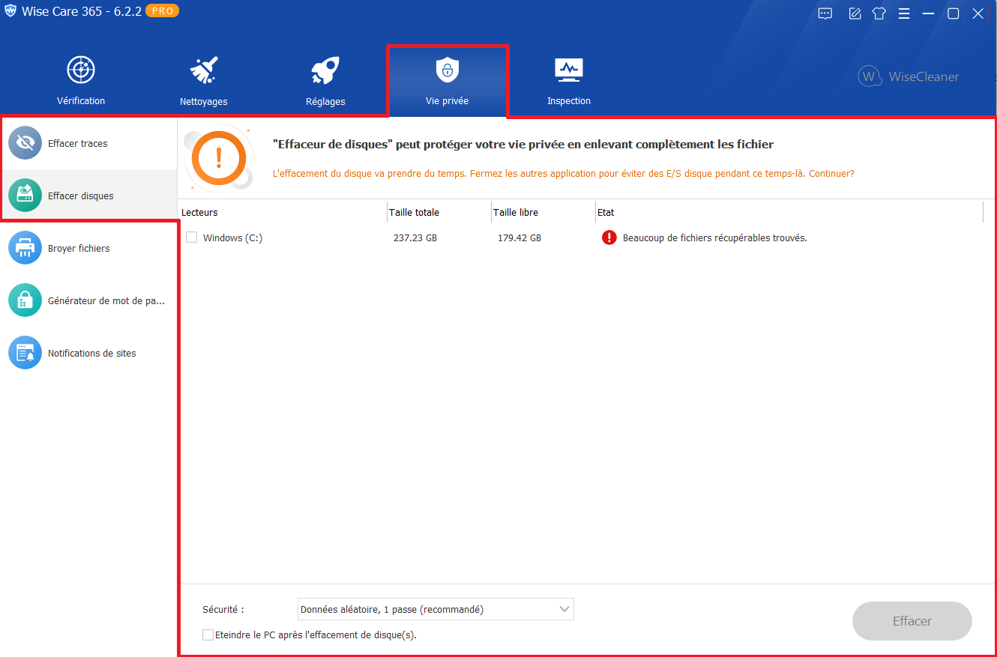Click the PRO badge
The width and height of the screenshot is (997, 657).
pos(163,11)
